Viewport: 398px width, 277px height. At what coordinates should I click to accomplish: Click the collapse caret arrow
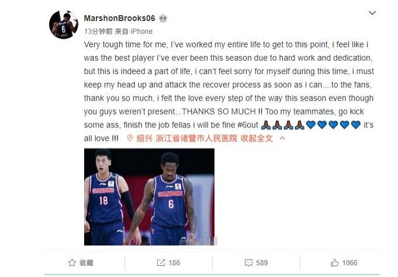282,138
